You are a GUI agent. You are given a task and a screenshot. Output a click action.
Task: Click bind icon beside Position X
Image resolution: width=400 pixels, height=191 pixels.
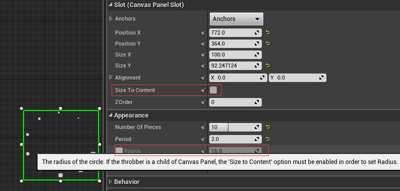(x=203, y=32)
